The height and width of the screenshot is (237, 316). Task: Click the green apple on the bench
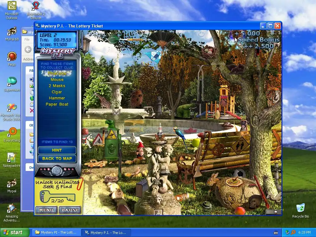tap(195, 143)
